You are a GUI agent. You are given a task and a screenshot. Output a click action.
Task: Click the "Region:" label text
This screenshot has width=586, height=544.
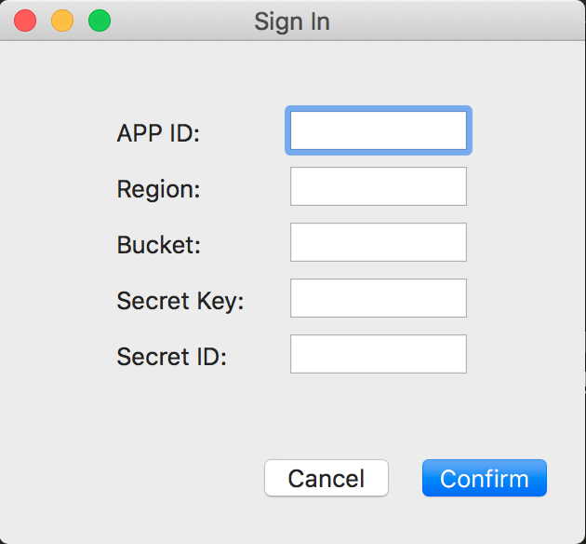[158, 189]
